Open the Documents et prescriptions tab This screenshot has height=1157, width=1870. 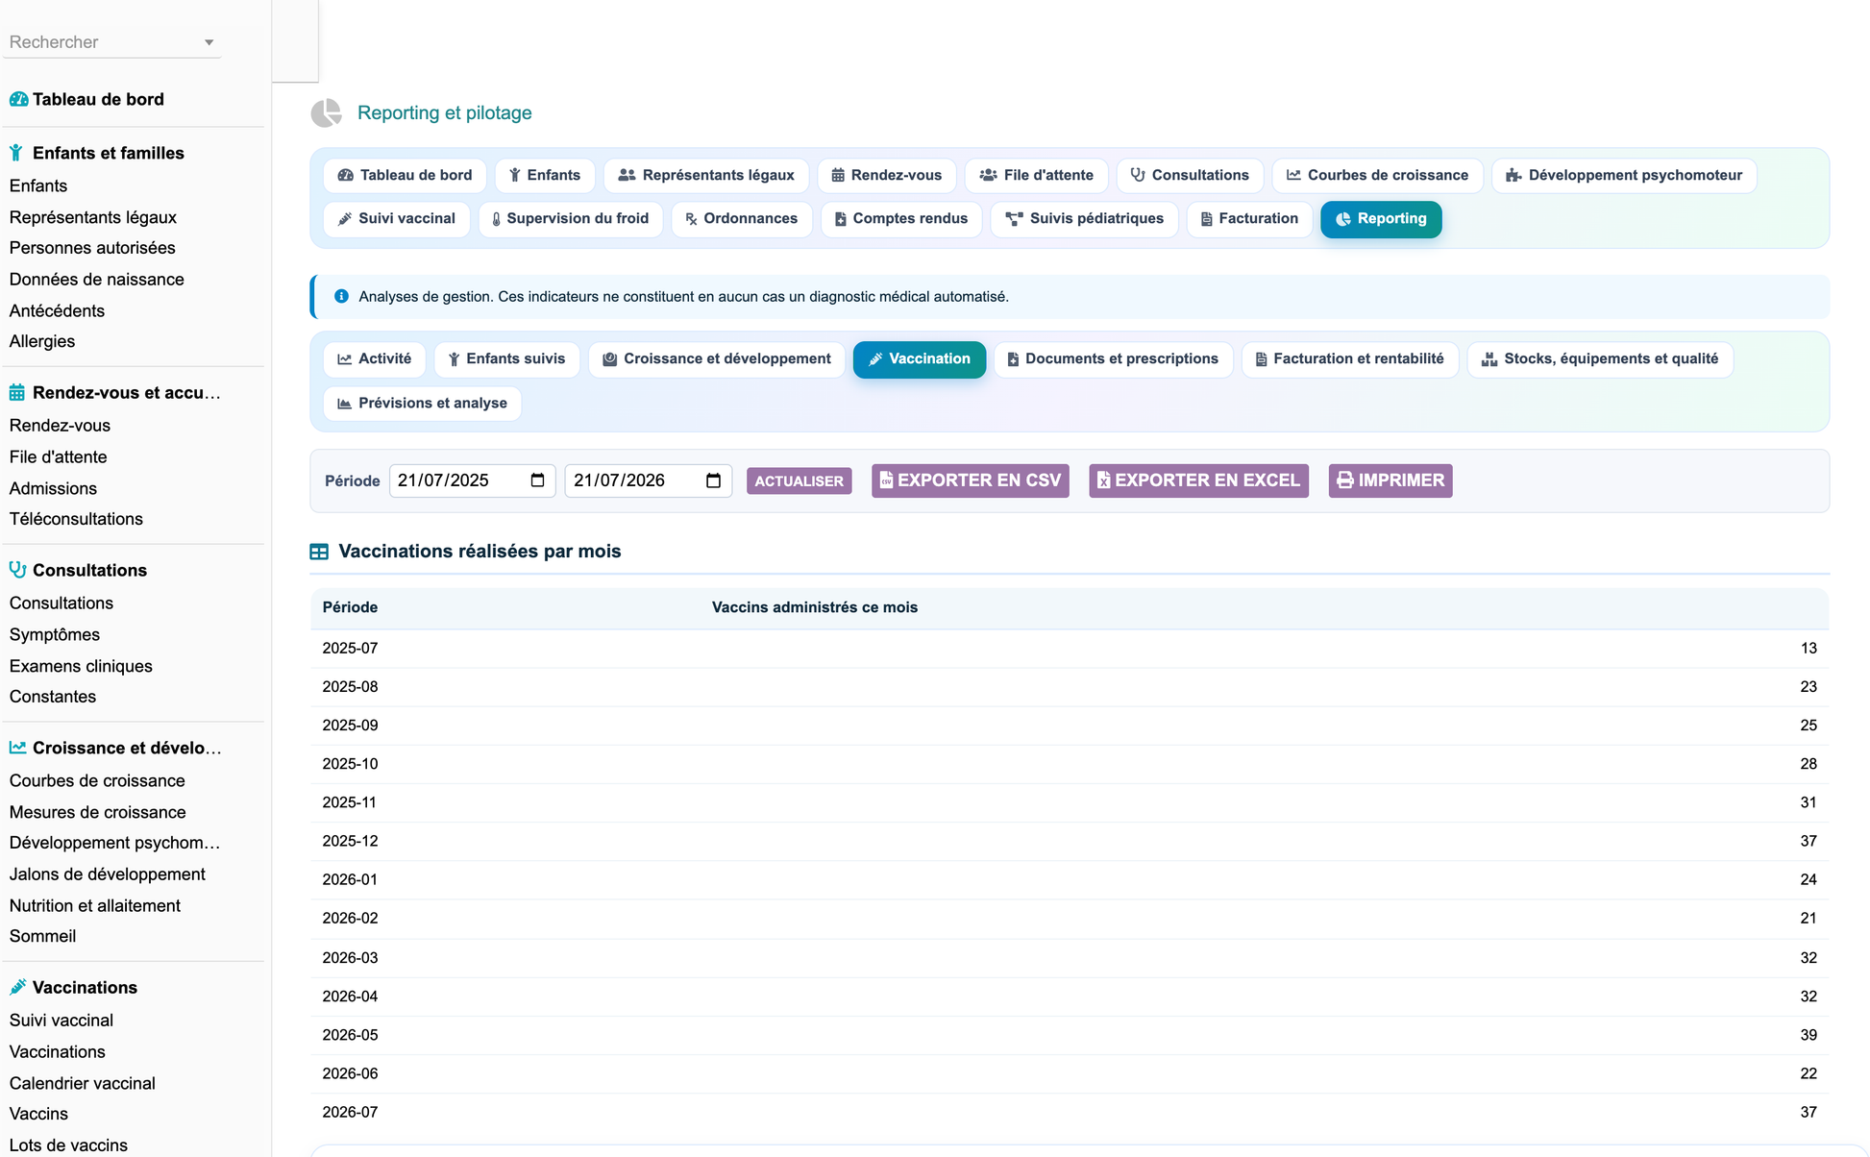point(1113,359)
